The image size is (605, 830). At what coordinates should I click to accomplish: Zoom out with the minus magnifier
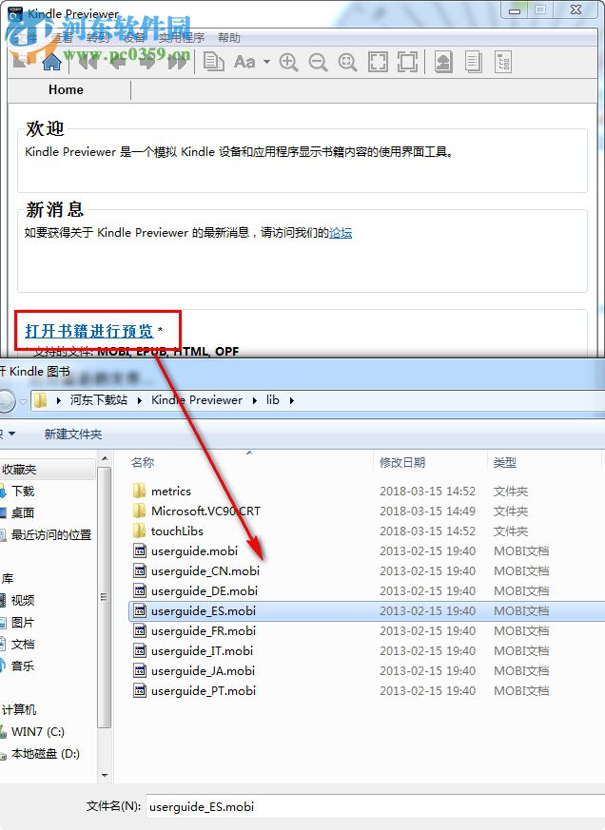pos(319,62)
